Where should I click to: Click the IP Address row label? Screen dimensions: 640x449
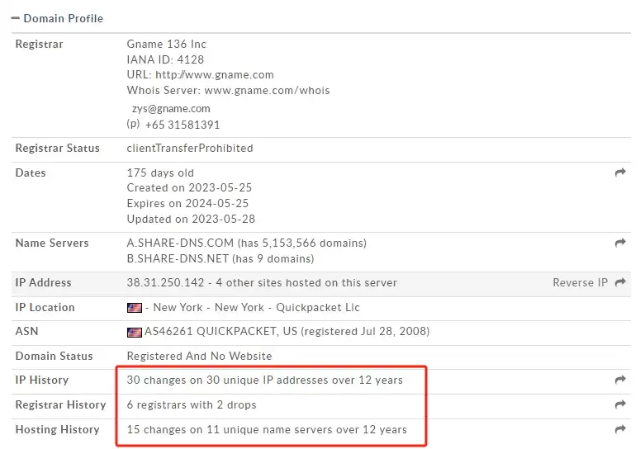[43, 282]
